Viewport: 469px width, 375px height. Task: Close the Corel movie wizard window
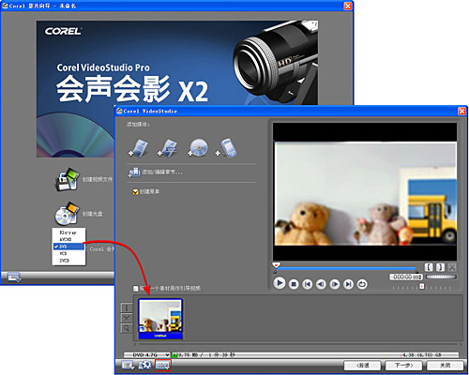pyautogui.click(x=348, y=6)
